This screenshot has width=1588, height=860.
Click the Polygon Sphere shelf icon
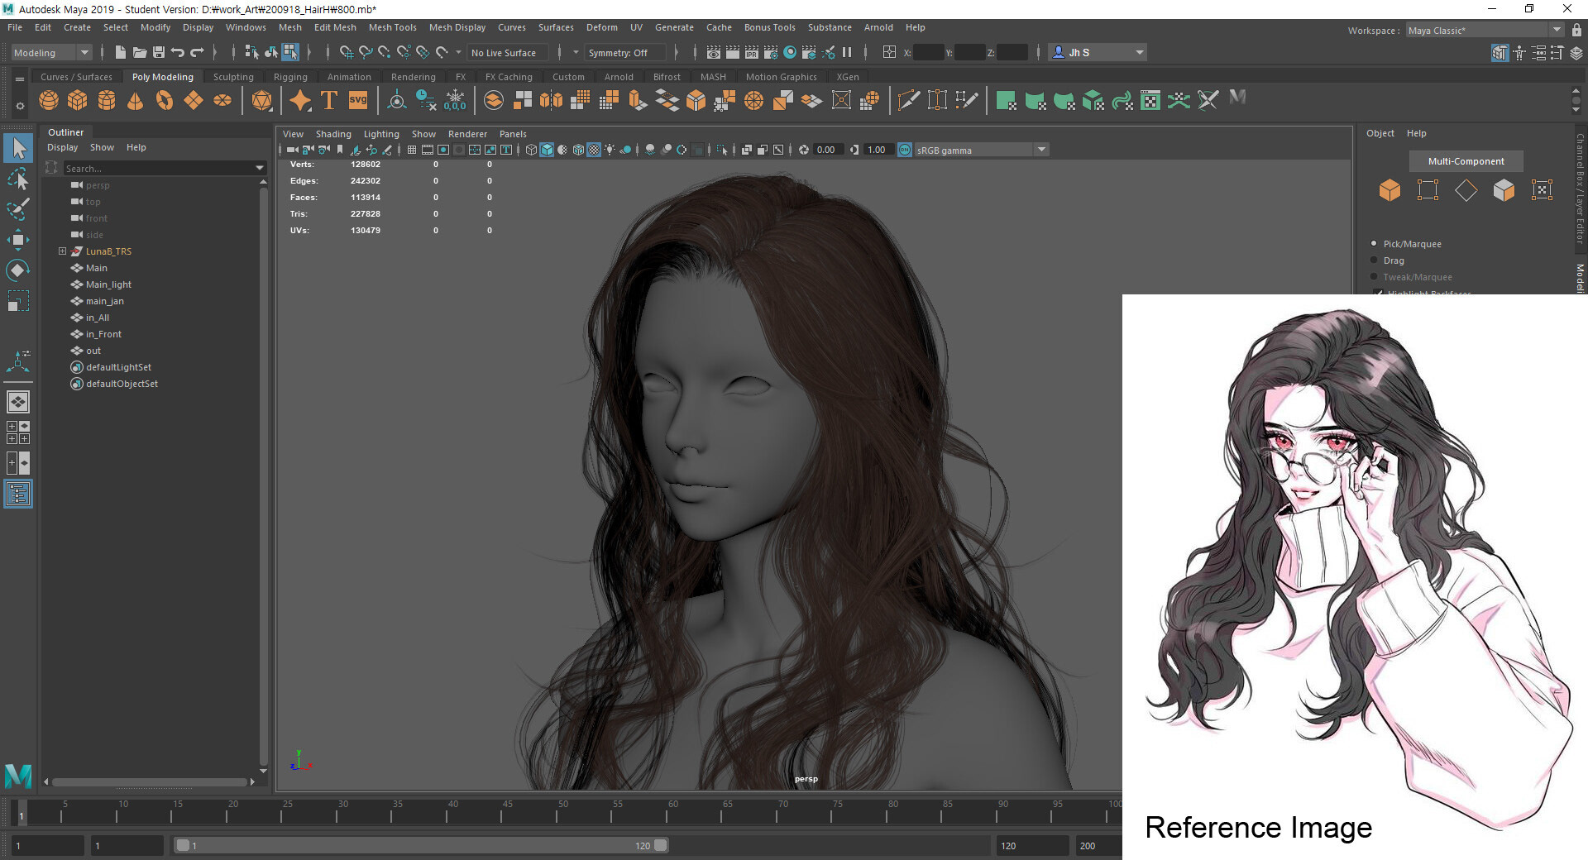[49, 101]
